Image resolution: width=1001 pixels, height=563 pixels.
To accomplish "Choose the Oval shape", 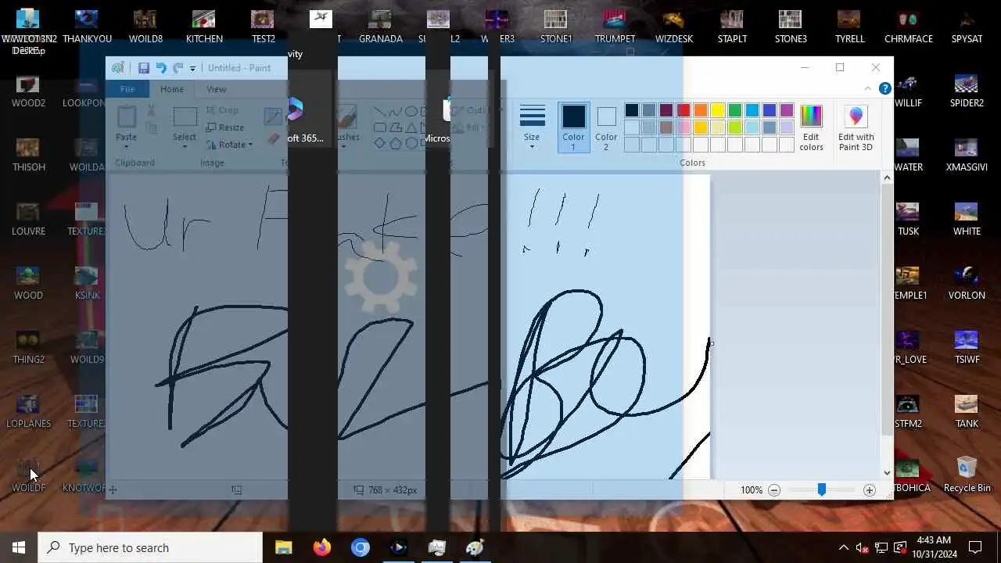I will (x=411, y=111).
